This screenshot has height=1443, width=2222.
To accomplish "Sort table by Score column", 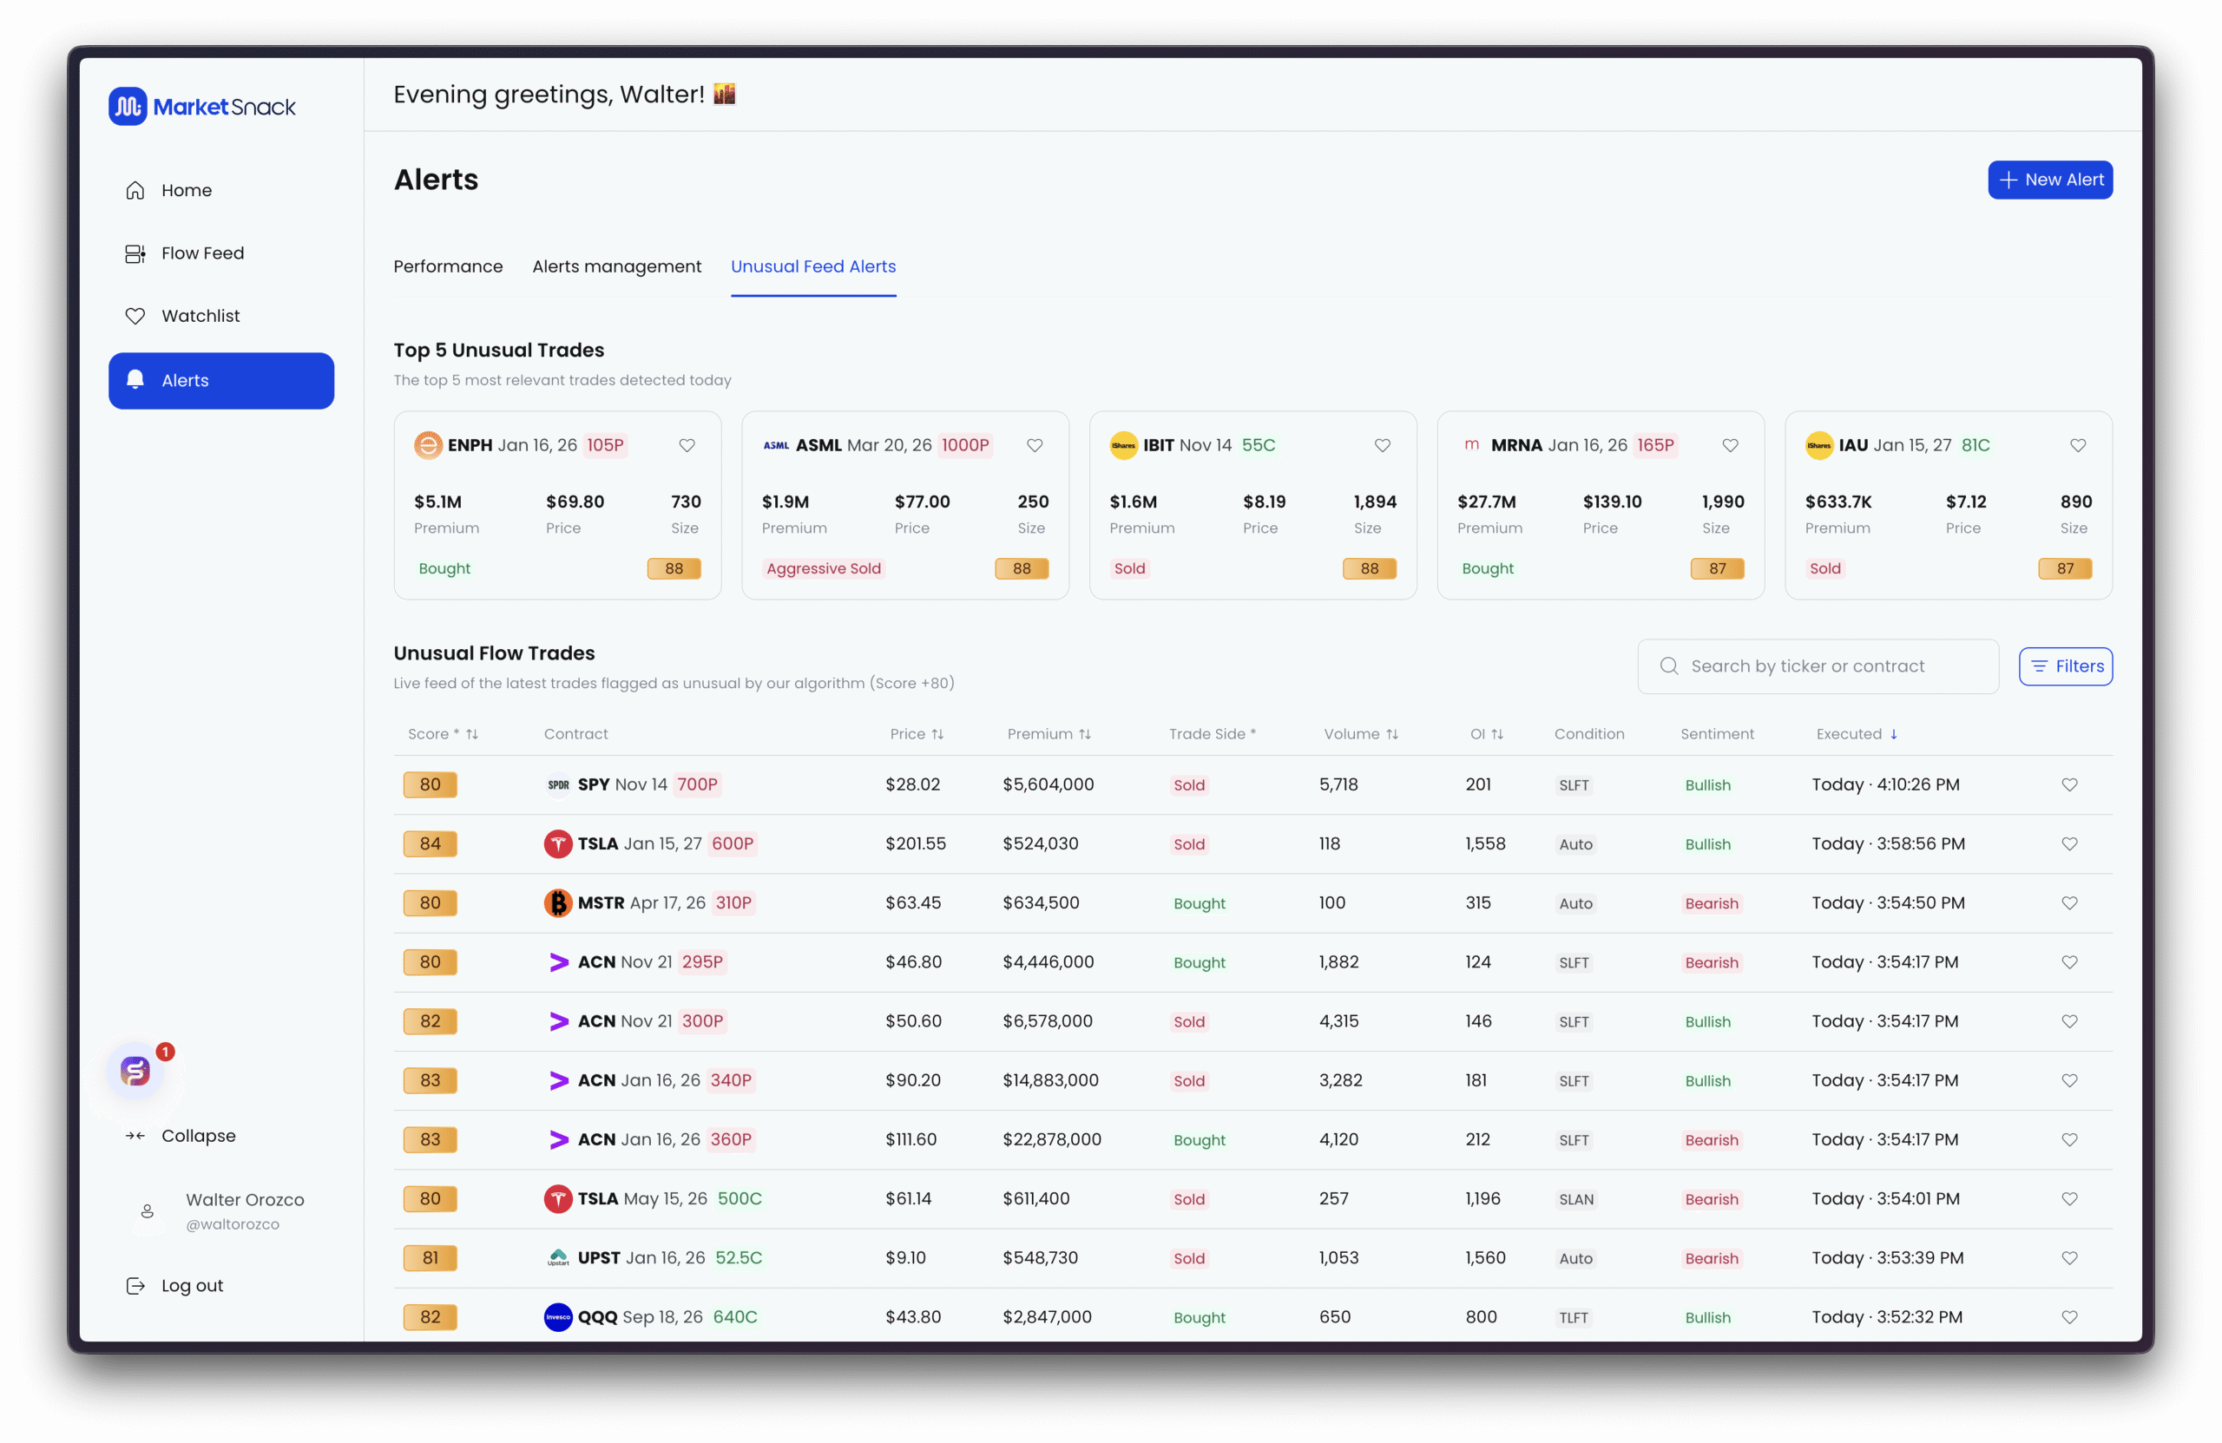I will [x=471, y=735].
